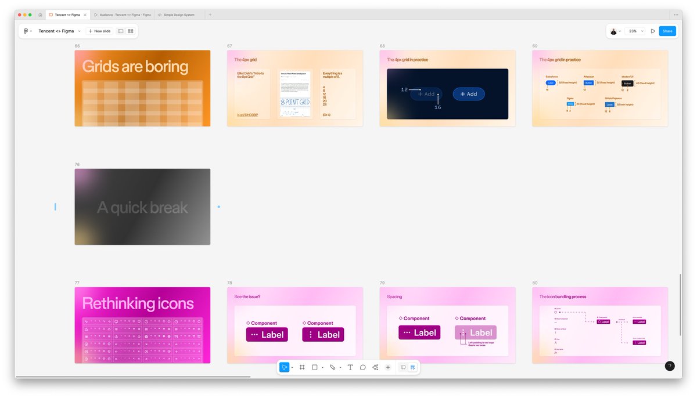Screen dimensions: 697x398
Task: Click the blue handle left of slide 76
Action: (x=55, y=207)
